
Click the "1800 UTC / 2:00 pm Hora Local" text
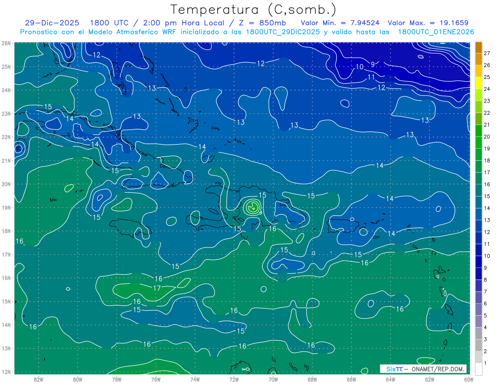pos(157,23)
